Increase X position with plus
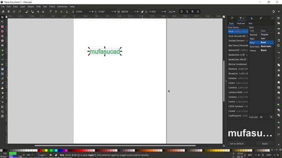 pos(93,12)
